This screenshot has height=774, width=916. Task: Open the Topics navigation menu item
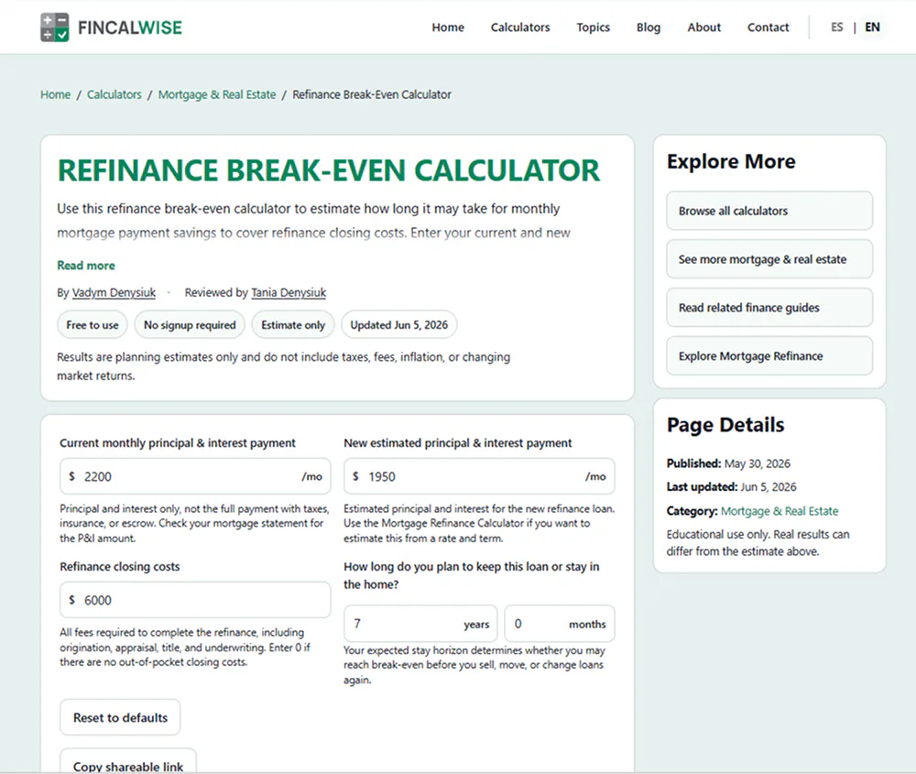click(593, 27)
